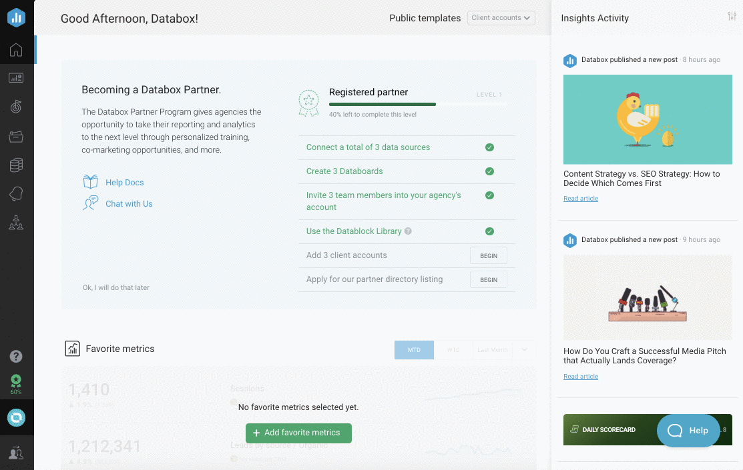Click Invite 3 team members task
Image resolution: width=743 pixels, height=470 pixels.
(383, 201)
